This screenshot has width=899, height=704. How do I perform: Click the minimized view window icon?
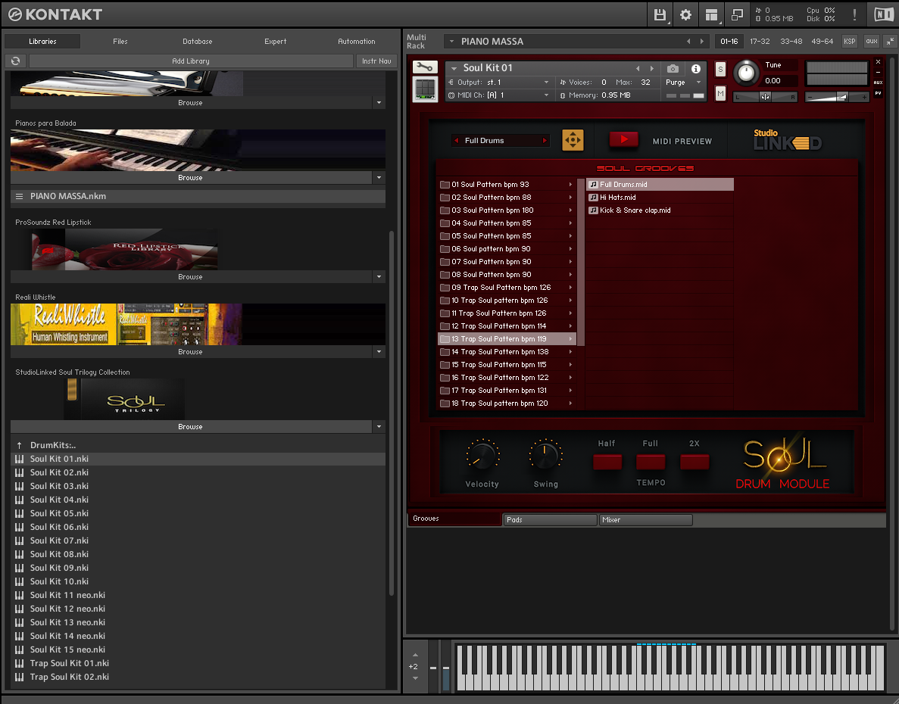(x=737, y=15)
